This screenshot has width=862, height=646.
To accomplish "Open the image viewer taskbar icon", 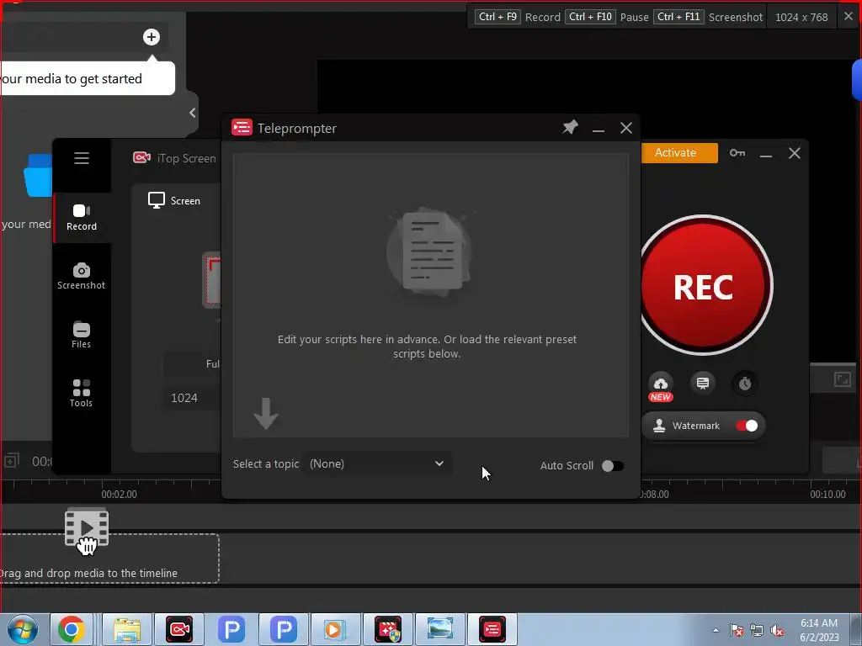I will (439, 629).
